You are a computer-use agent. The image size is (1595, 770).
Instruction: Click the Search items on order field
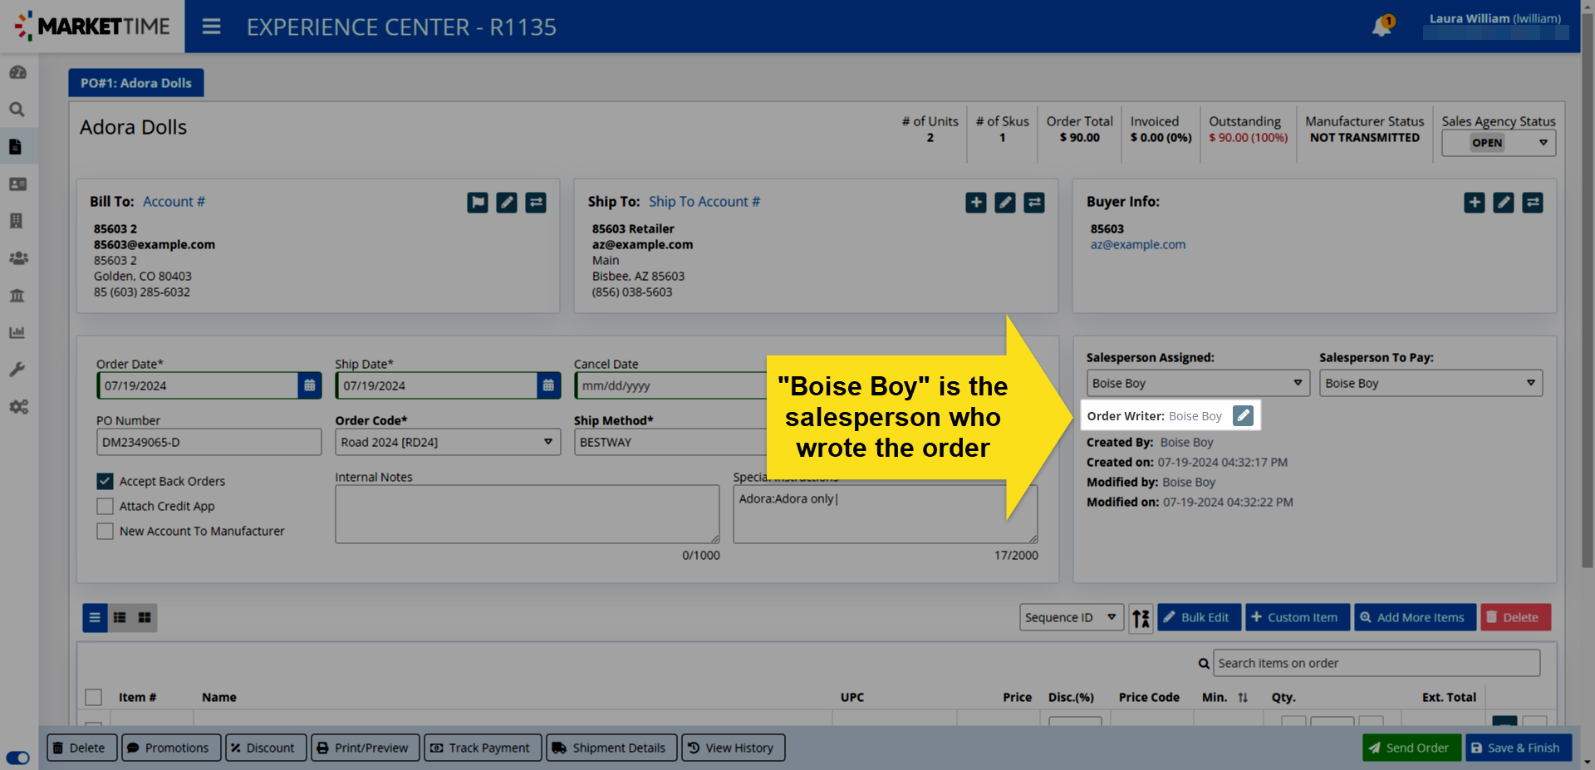(x=1377, y=663)
